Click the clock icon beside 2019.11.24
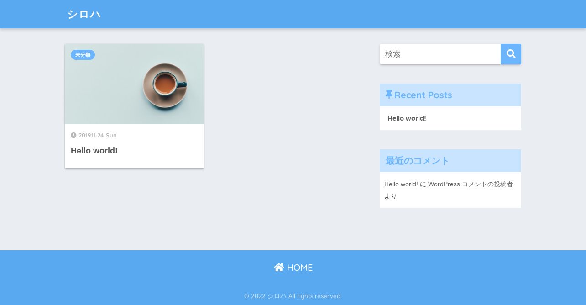 pyautogui.click(x=73, y=135)
